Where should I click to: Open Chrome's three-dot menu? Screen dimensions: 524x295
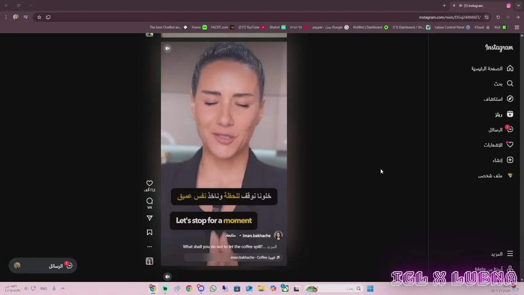(x=6, y=17)
